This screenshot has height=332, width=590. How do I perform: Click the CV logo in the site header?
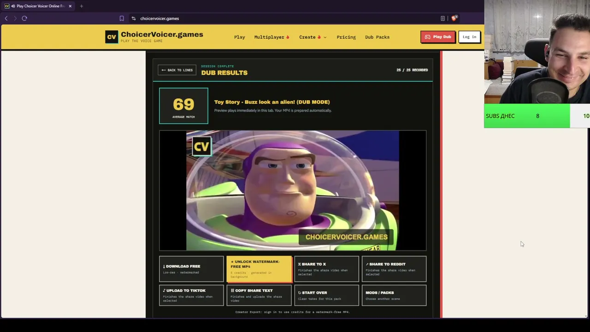pyautogui.click(x=112, y=37)
